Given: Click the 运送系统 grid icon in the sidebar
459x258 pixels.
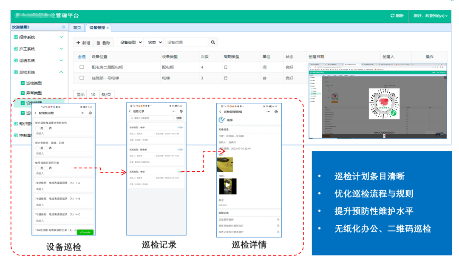Looking at the screenshot, I should coord(16,60).
